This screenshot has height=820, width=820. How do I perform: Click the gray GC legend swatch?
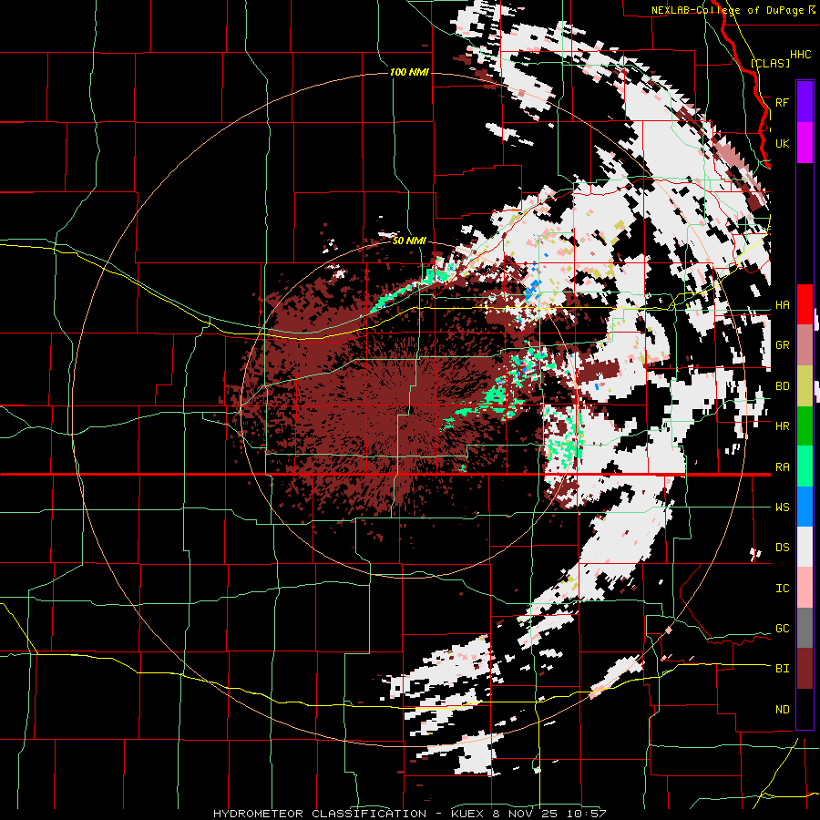click(805, 628)
